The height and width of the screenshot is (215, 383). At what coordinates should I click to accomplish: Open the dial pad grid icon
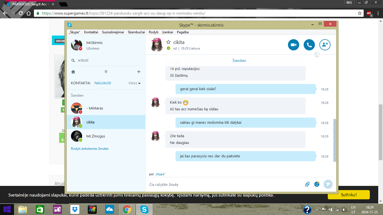[x=106, y=72]
